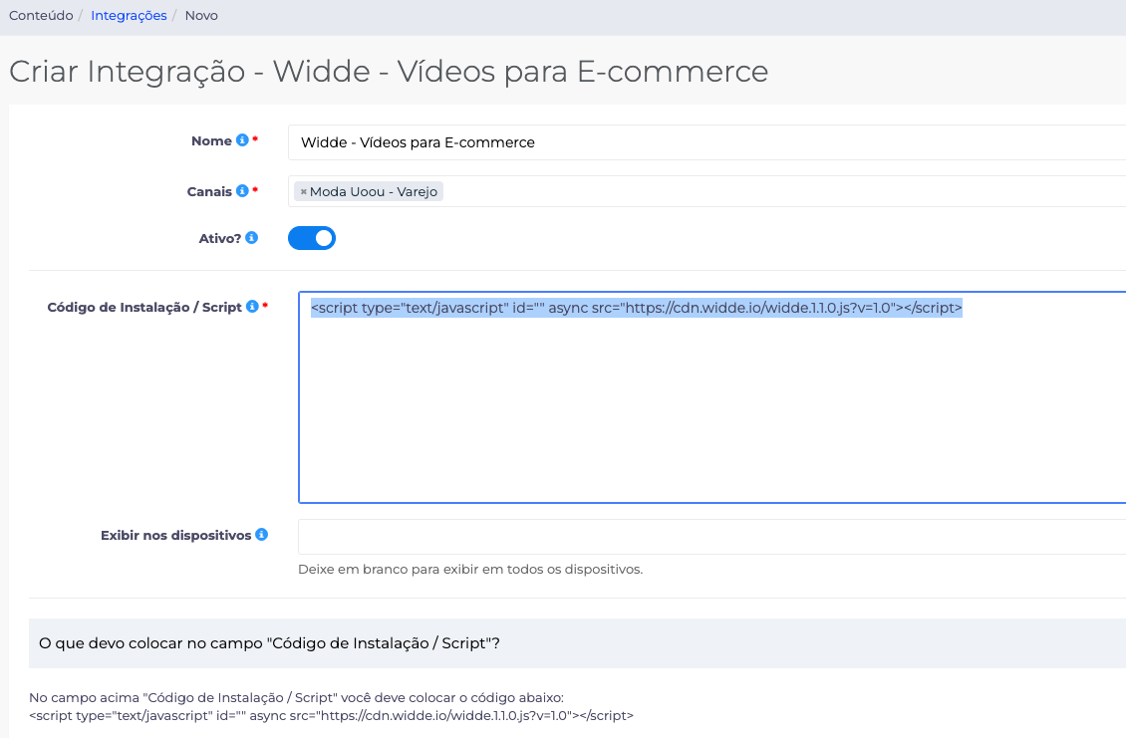Click the Conteúdo breadcrumb

(x=41, y=15)
